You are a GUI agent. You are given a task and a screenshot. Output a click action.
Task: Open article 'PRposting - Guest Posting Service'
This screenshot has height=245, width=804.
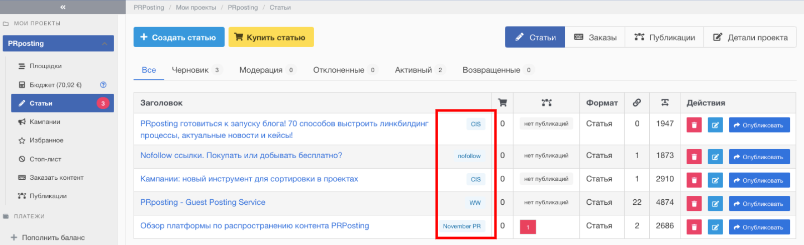pyautogui.click(x=203, y=202)
